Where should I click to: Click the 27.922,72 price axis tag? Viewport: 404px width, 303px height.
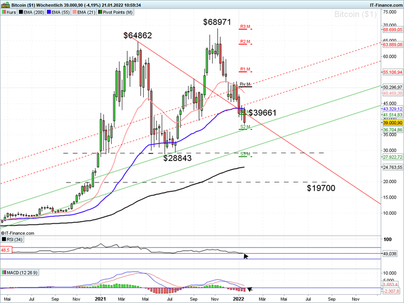(393, 157)
